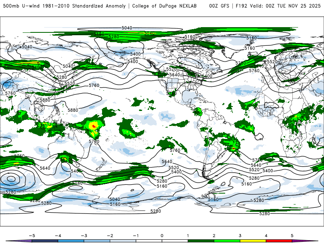The image size is (324, 243).
Task: Click the purple arrow tip right of colorbar value 5
Action: pos(305,241)
